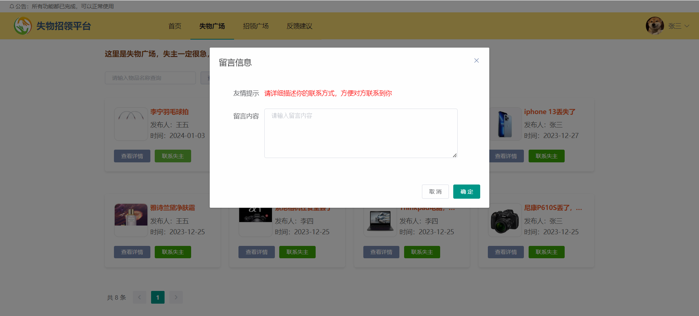Close the 留言信息 dialog with the X icon

pos(476,61)
